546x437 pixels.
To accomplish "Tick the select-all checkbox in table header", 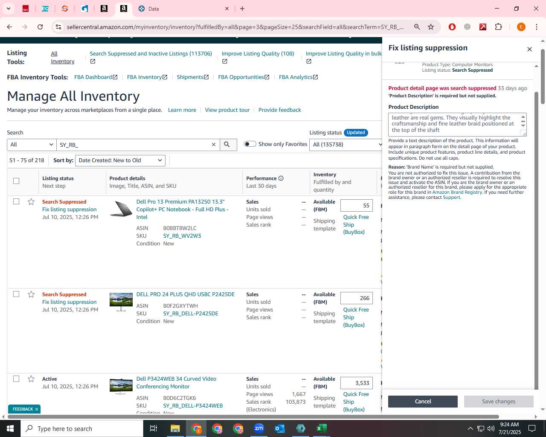I will (16, 181).
